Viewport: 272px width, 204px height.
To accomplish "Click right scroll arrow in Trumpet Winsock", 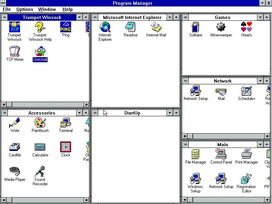I will point(86,105).
